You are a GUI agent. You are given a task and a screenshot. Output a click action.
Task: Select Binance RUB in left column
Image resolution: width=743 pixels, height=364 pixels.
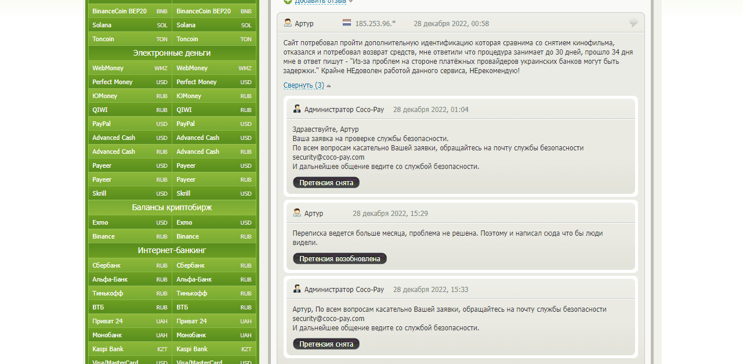[130, 236]
